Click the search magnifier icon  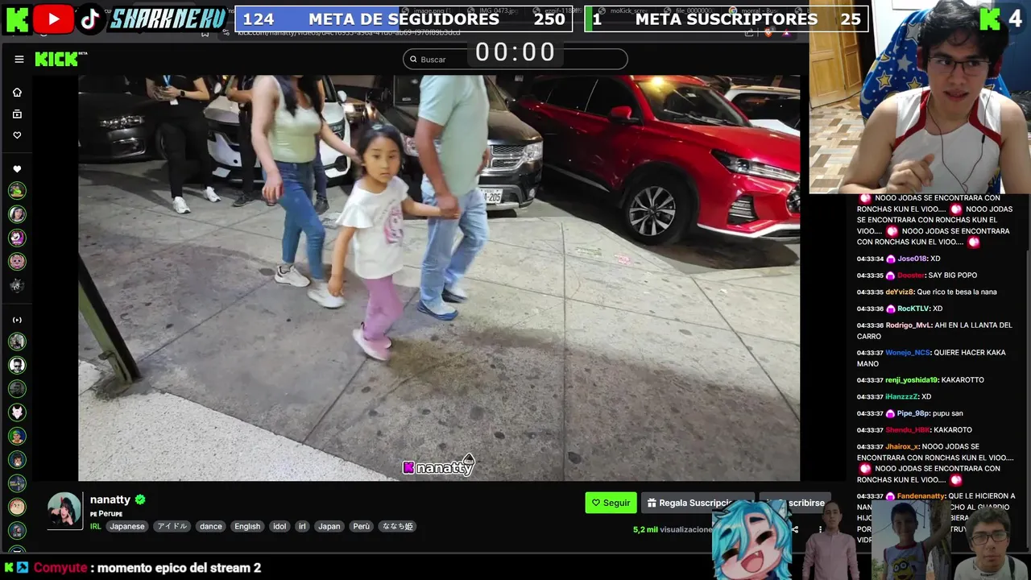(x=413, y=59)
